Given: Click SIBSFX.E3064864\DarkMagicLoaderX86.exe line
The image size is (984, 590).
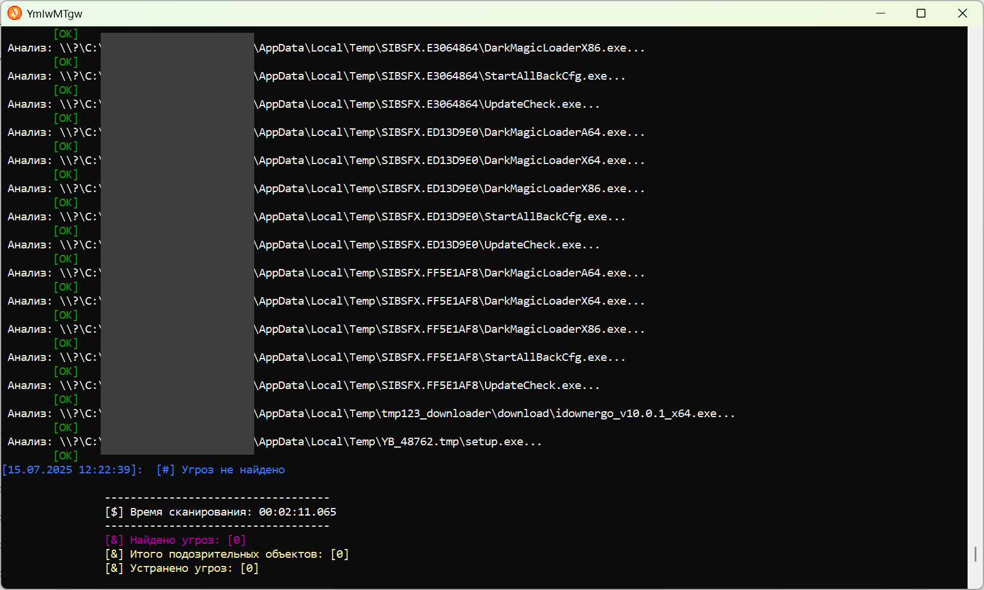Looking at the screenshot, I should 326,48.
